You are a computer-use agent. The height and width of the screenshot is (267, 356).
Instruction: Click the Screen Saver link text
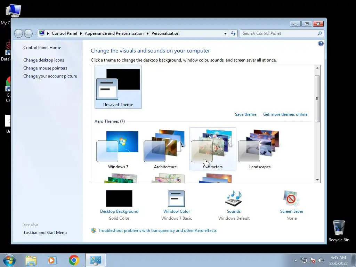292,211
